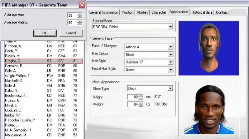Select Cudicini, C. in player list

[44, 110]
